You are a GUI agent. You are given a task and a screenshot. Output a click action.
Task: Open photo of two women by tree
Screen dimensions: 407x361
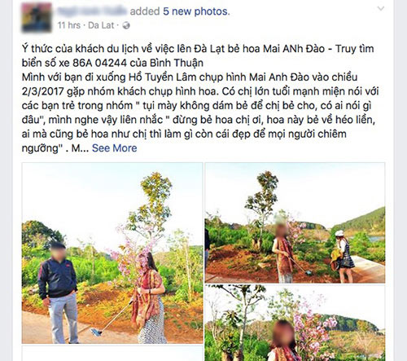(295, 222)
